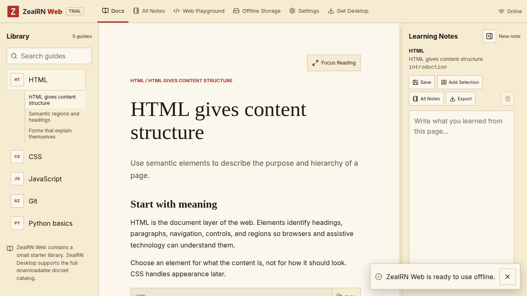The width and height of the screenshot is (527, 296).
Task: Open the Settings tab
Action: pos(304,11)
